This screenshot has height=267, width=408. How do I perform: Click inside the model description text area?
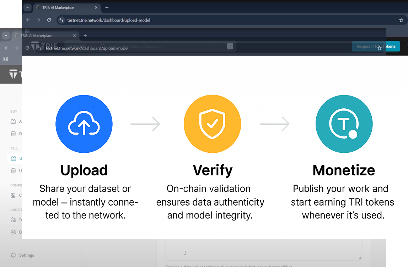pyautogui.click(x=263, y=249)
